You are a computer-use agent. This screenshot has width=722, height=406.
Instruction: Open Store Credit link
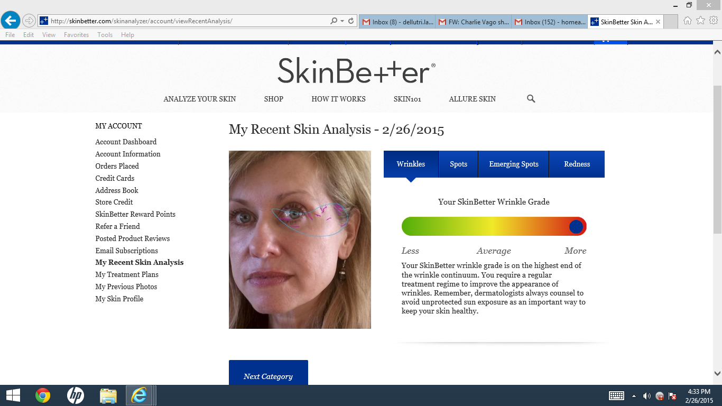tap(114, 202)
